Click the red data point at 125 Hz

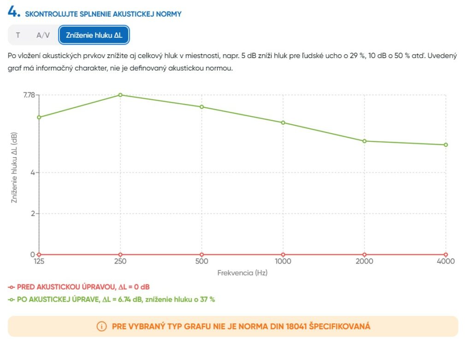tap(39, 254)
